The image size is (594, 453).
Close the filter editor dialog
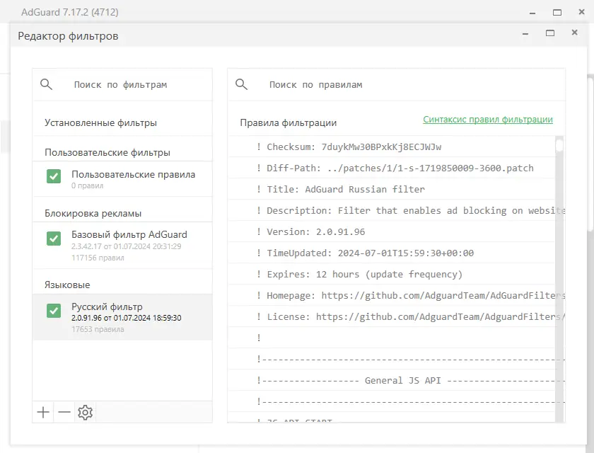(574, 33)
